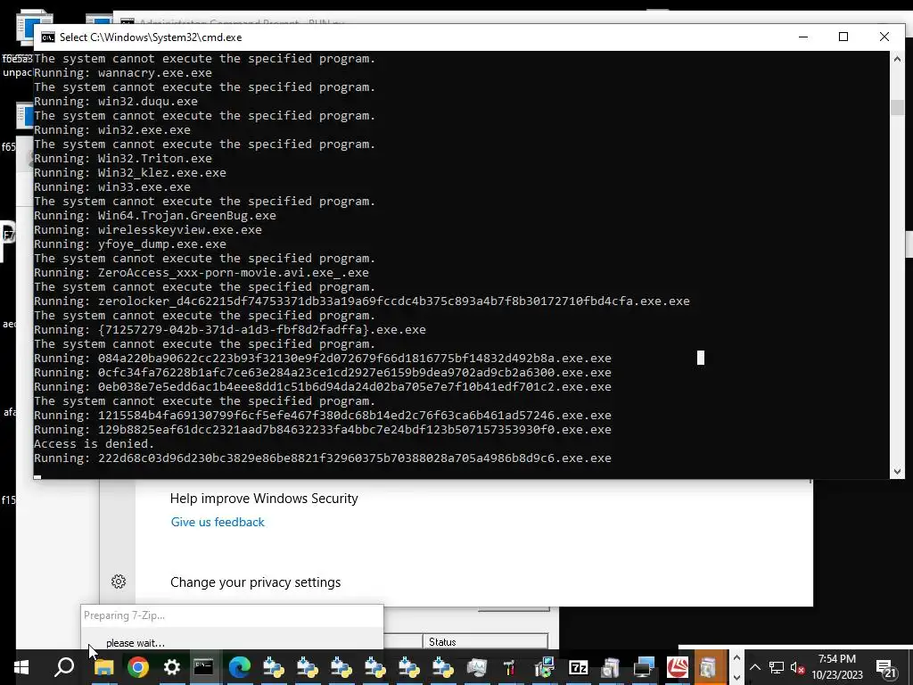Click the line Running: wannacry.exe.exe
The image size is (913, 685).
point(123,73)
